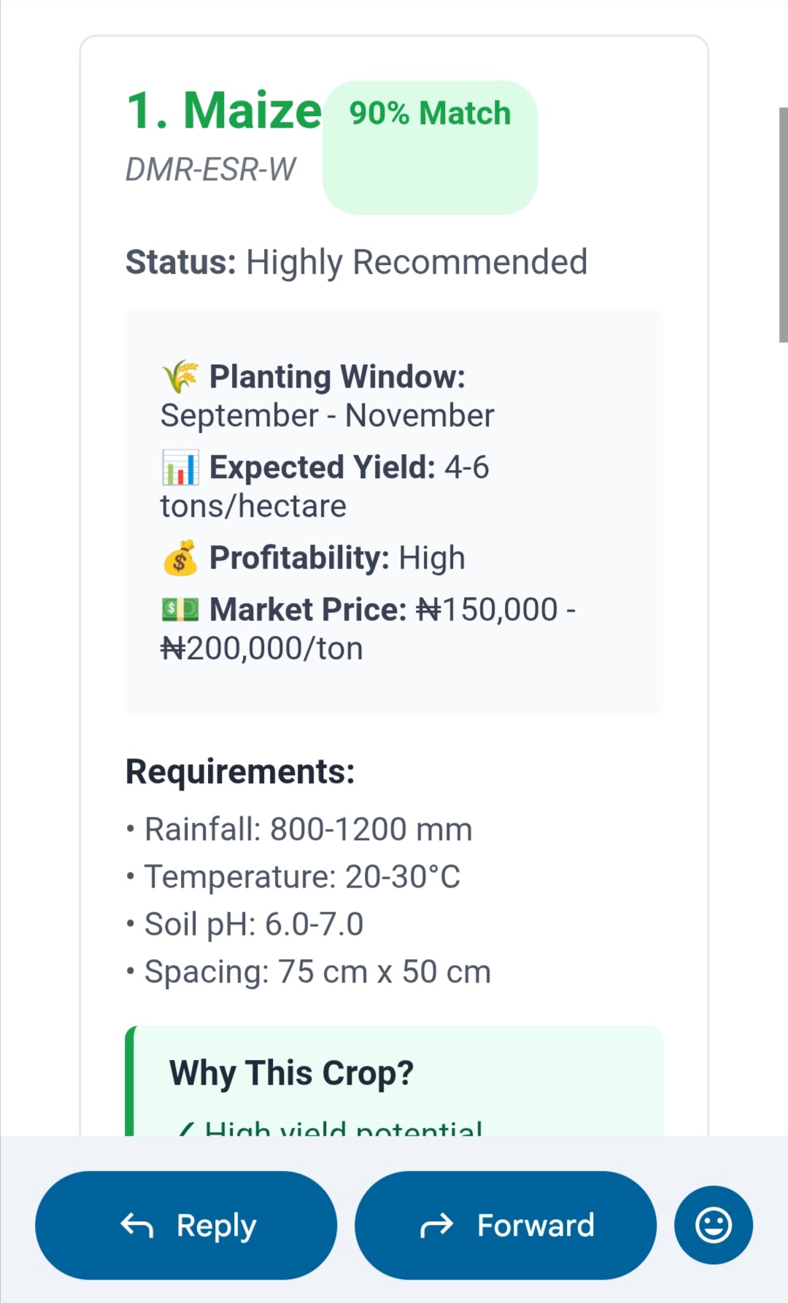Click the money bag Profitability icon

pos(179,558)
